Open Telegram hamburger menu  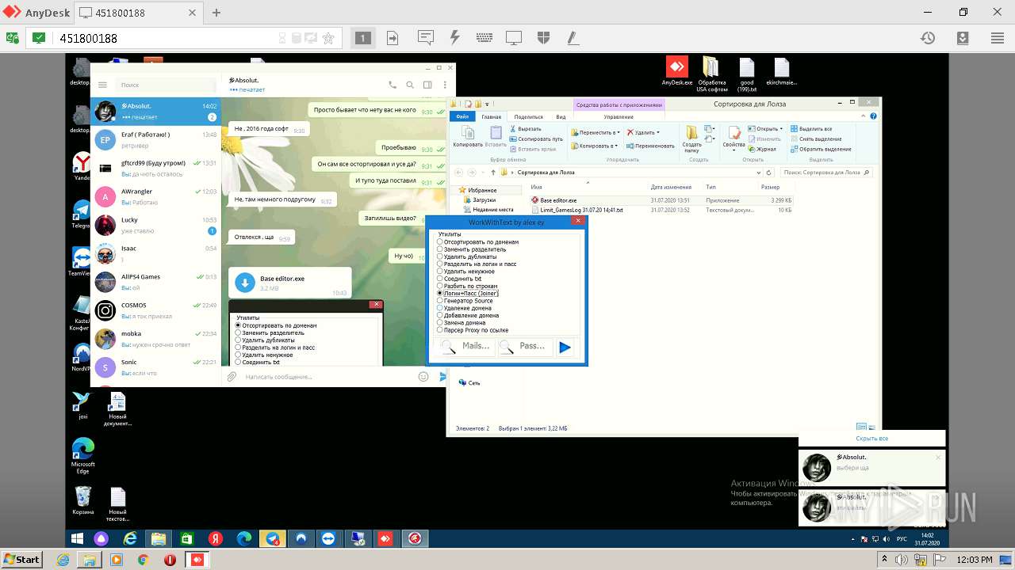pyautogui.click(x=102, y=85)
